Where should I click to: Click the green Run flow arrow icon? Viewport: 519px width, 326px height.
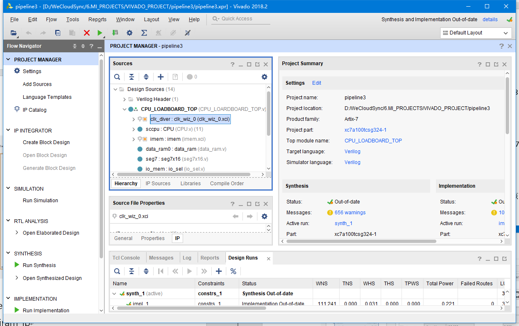click(100, 33)
